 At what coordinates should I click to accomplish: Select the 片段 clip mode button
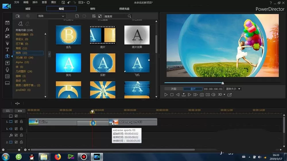tap(174, 89)
